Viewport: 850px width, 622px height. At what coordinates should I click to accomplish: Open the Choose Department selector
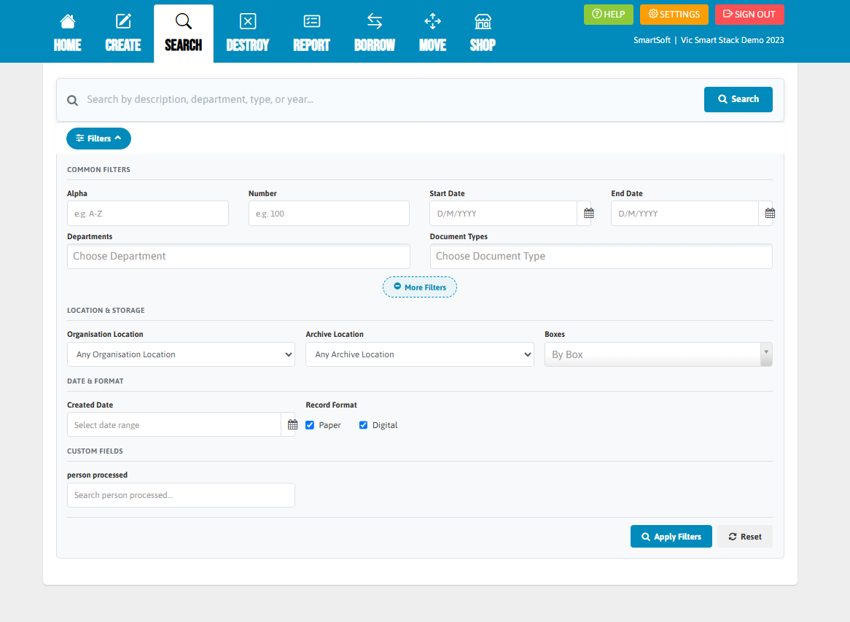(x=238, y=256)
